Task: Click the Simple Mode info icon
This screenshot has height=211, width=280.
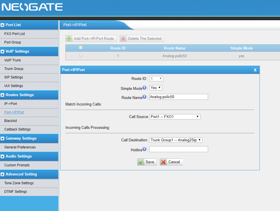Action: click(x=144, y=88)
